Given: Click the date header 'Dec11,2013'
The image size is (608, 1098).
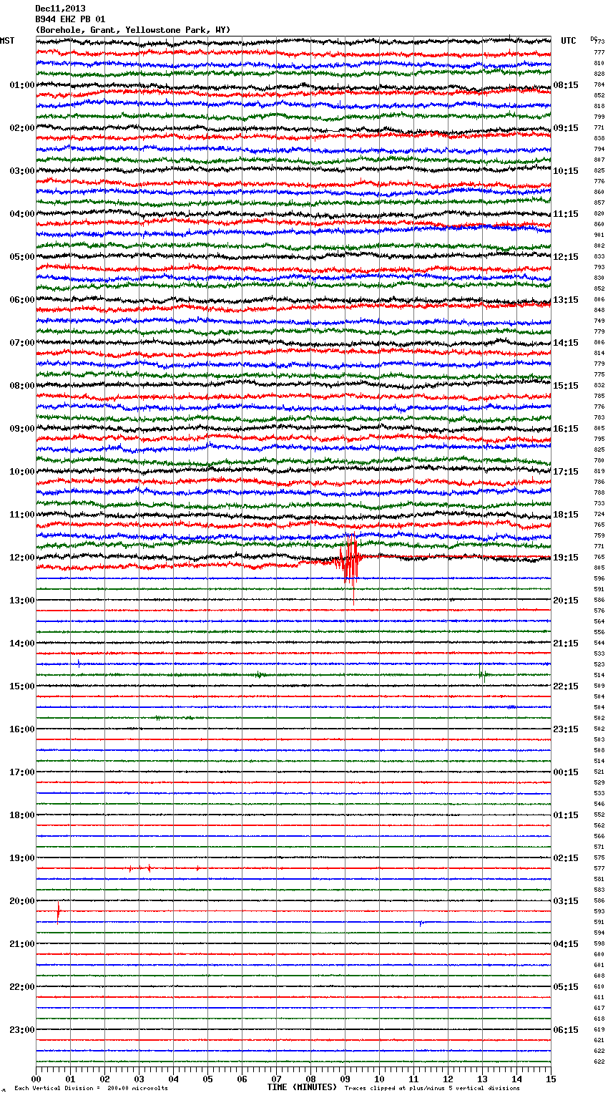Looking at the screenshot, I should point(60,9).
